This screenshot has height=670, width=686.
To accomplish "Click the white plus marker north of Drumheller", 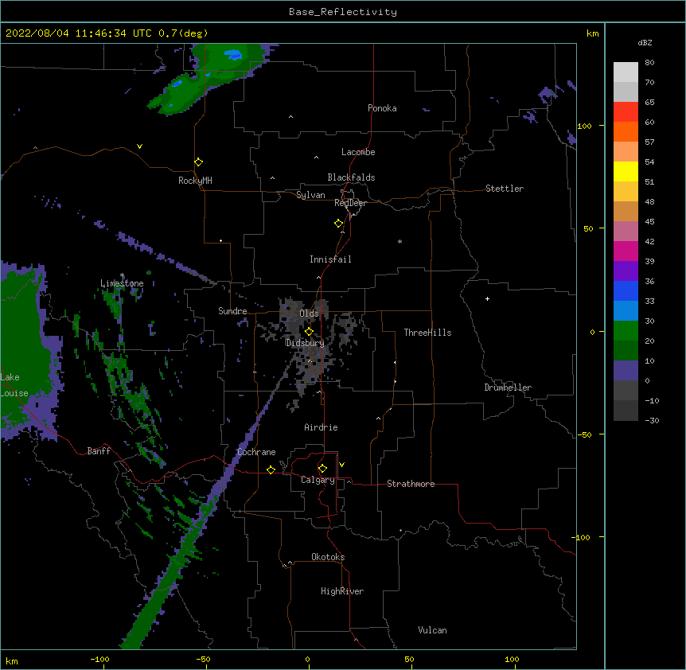I will pyautogui.click(x=487, y=298).
